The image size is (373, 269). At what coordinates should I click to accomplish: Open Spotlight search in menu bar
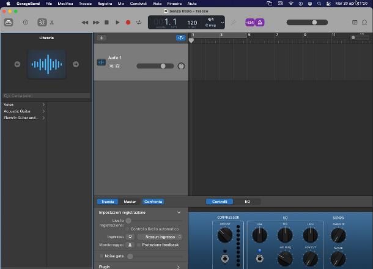319,4
